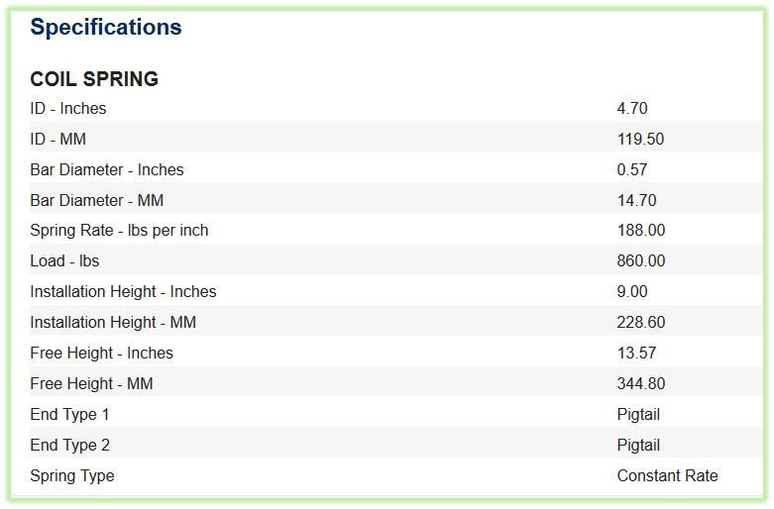Screen dimensions: 774x509
Task: Select the Installation Height - Inches label
Action: click(123, 291)
